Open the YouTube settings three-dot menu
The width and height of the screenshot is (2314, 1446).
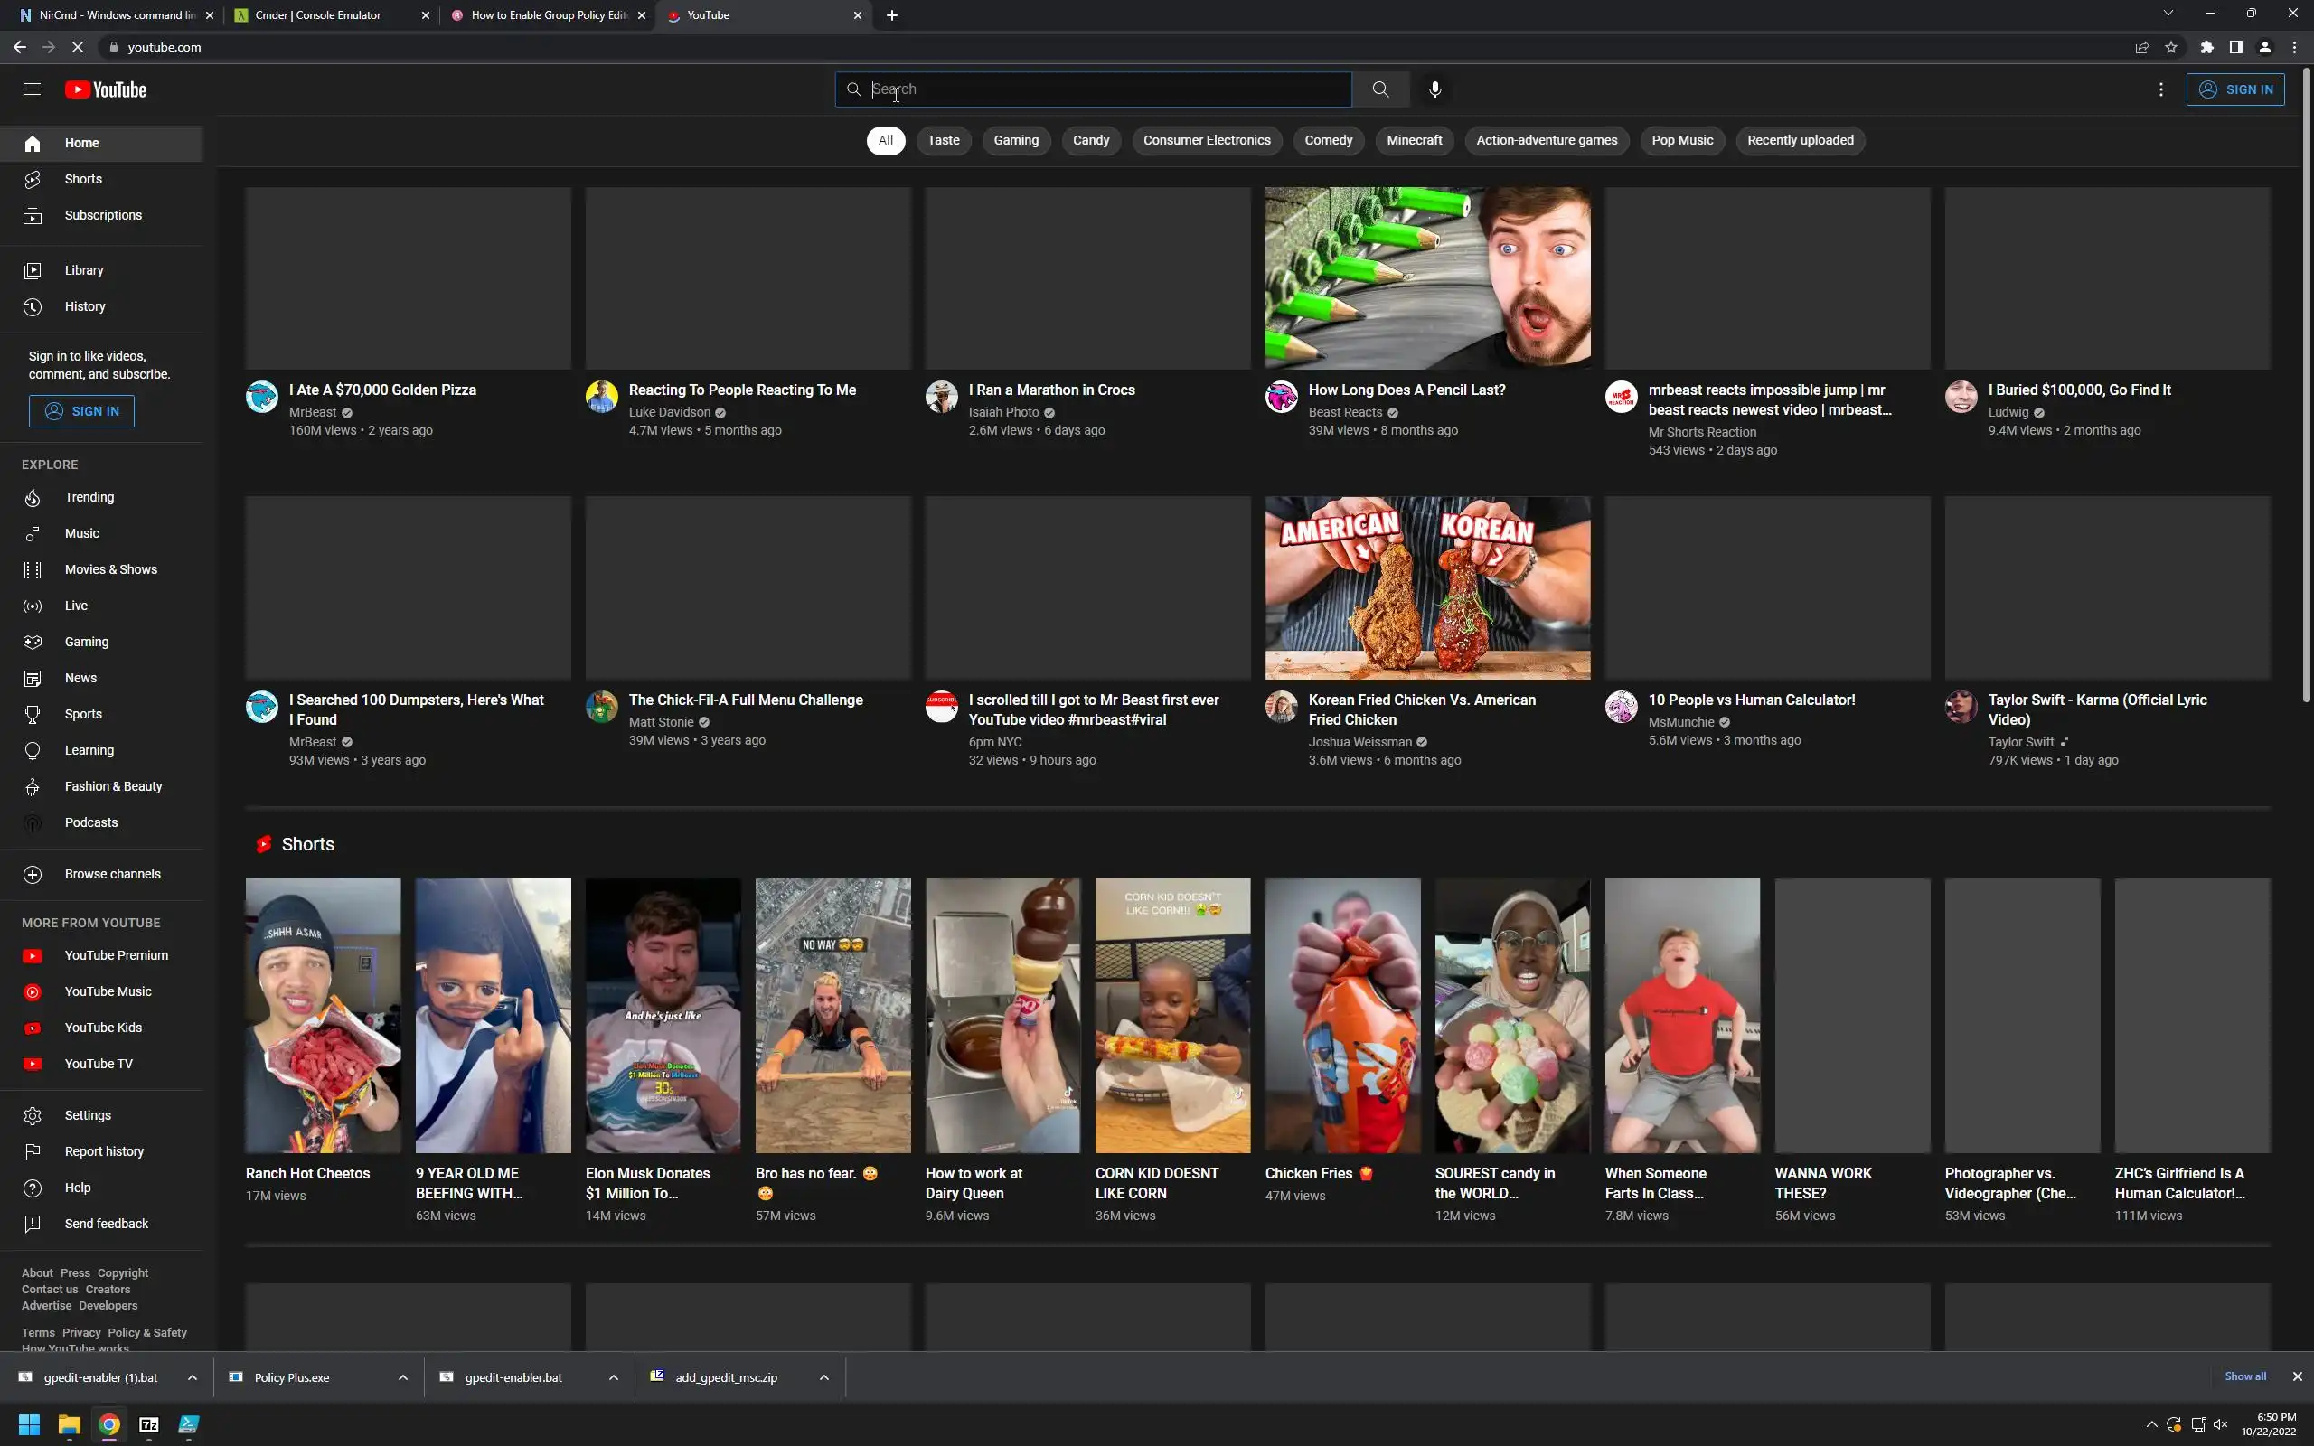tap(2160, 89)
